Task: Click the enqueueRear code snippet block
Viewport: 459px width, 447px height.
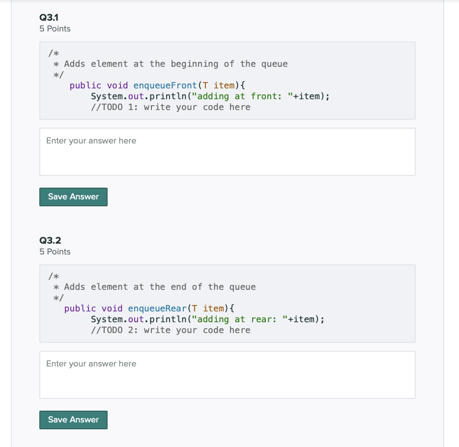Action: click(x=227, y=303)
